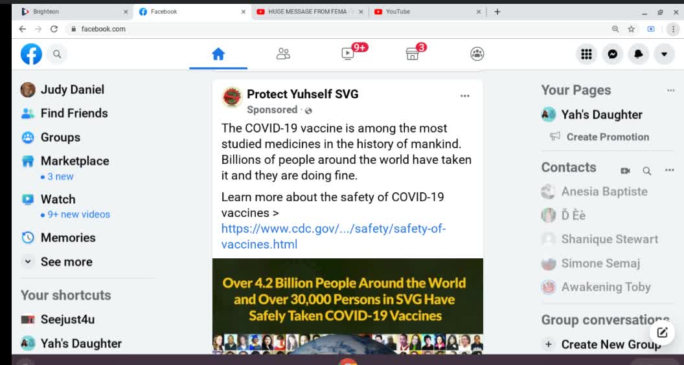Viewport: 684px width, 365px height.
Task: Close the Brighteon browser tab
Action: tap(126, 12)
